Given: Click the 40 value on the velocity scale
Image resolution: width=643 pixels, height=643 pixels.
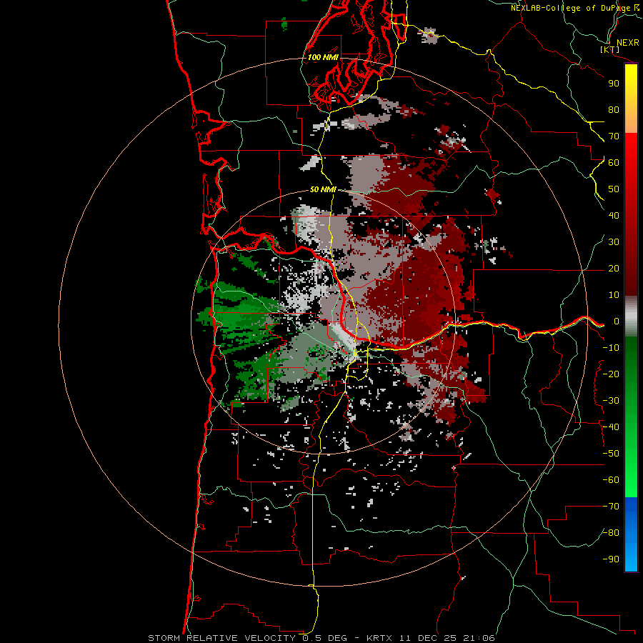Looking at the screenshot, I should tap(614, 216).
